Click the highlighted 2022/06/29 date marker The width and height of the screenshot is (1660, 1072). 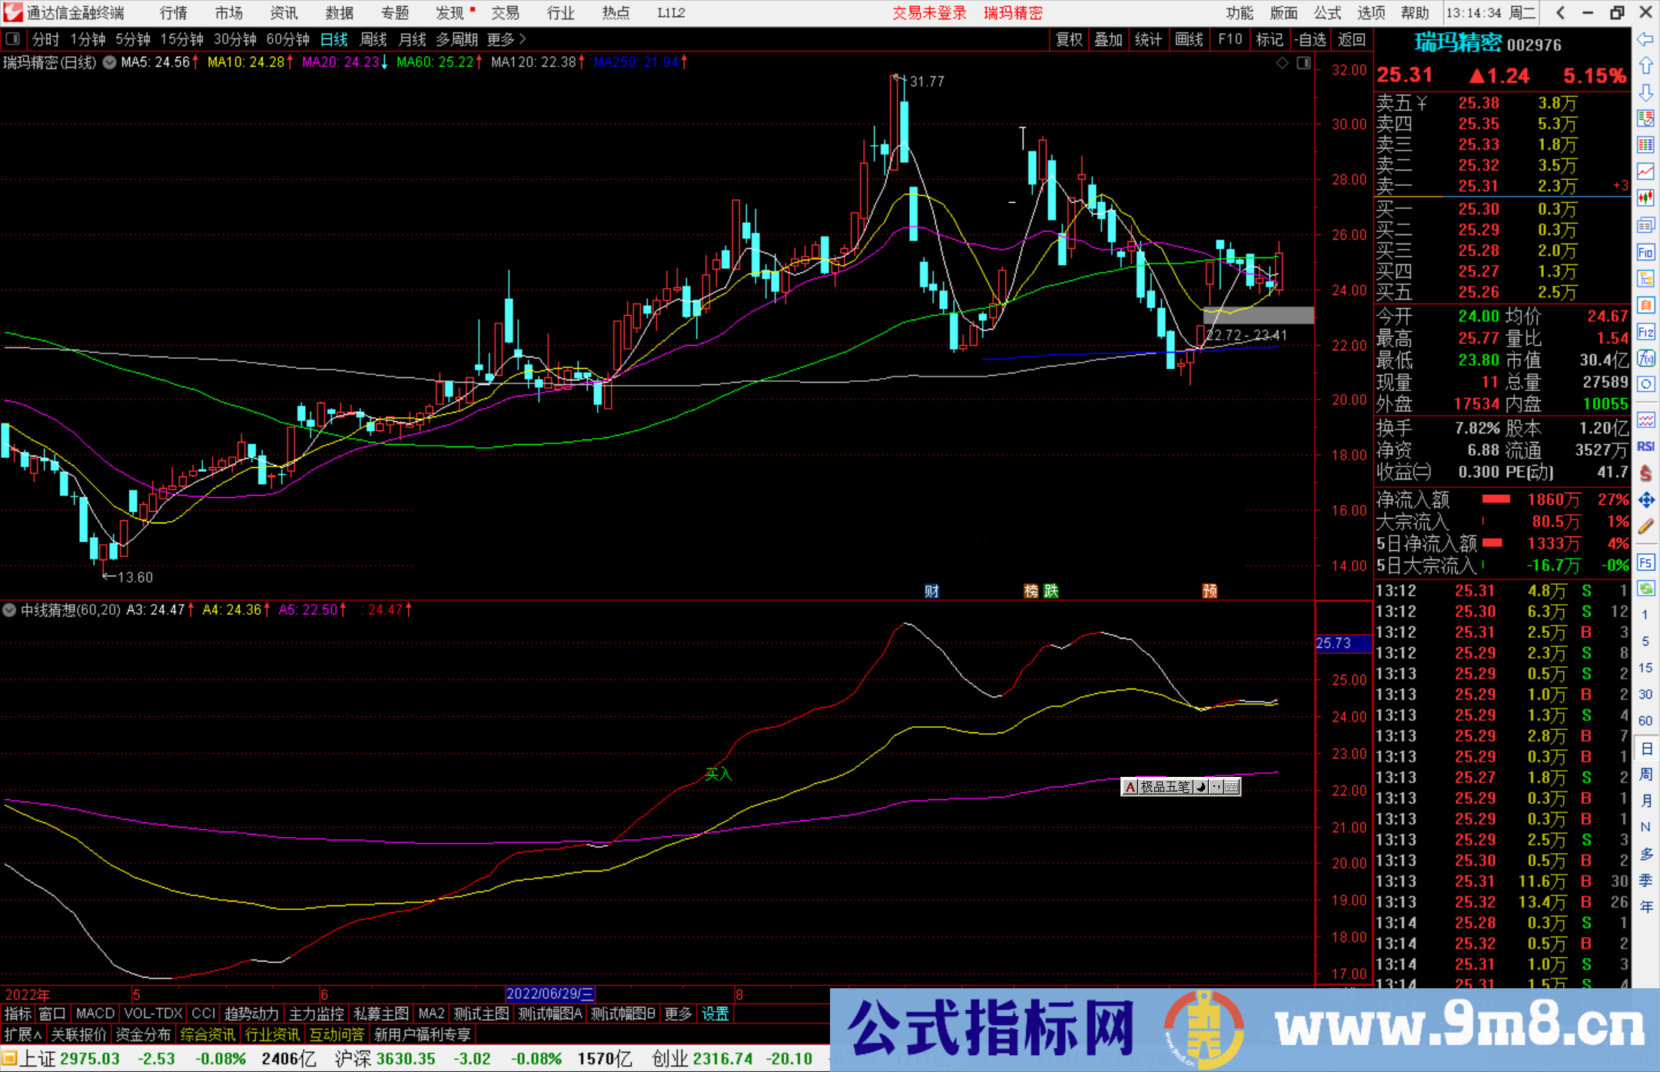point(550,994)
